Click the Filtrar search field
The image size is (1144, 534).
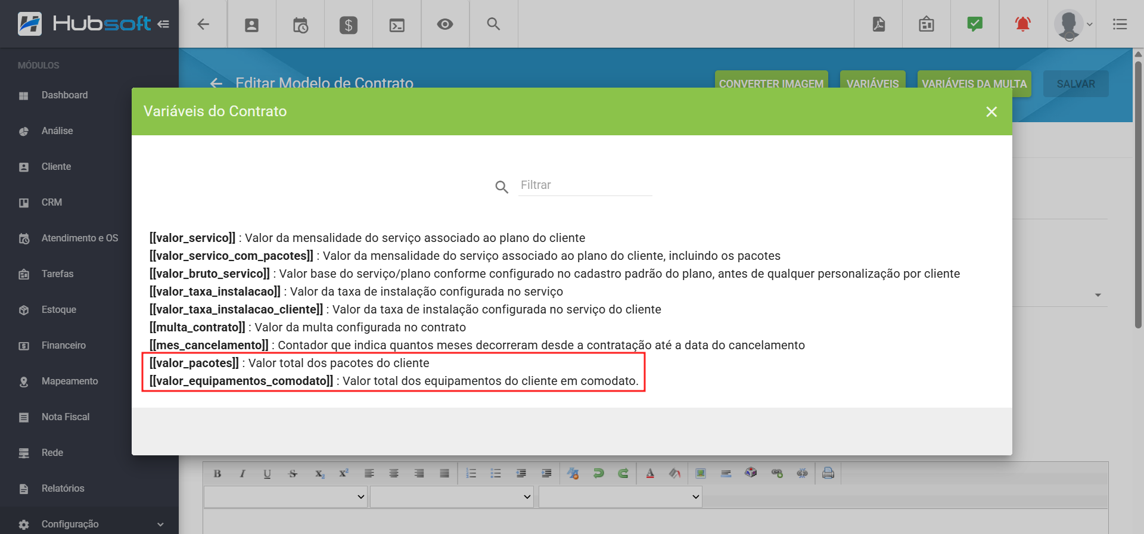[x=585, y=185]
